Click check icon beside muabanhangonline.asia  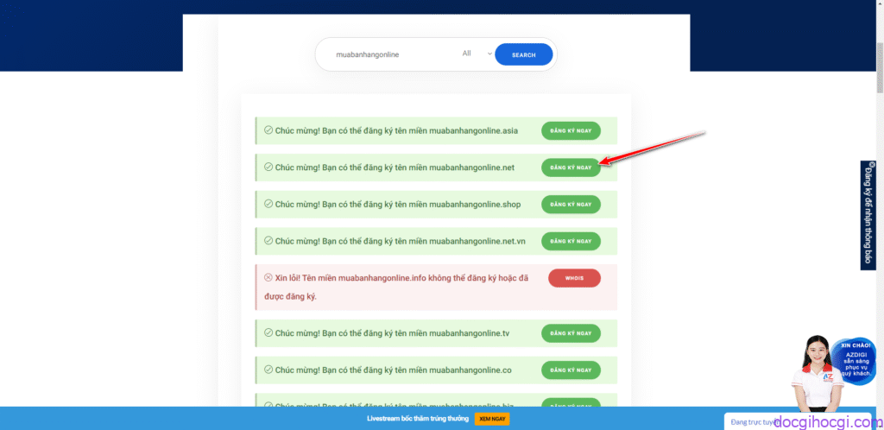tap(268, 130)
